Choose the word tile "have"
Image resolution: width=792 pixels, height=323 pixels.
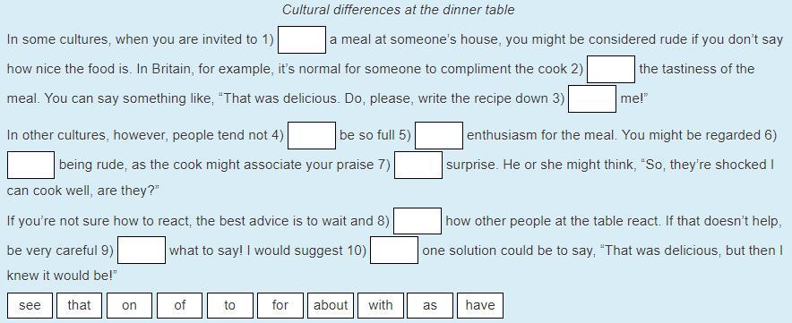480,305
